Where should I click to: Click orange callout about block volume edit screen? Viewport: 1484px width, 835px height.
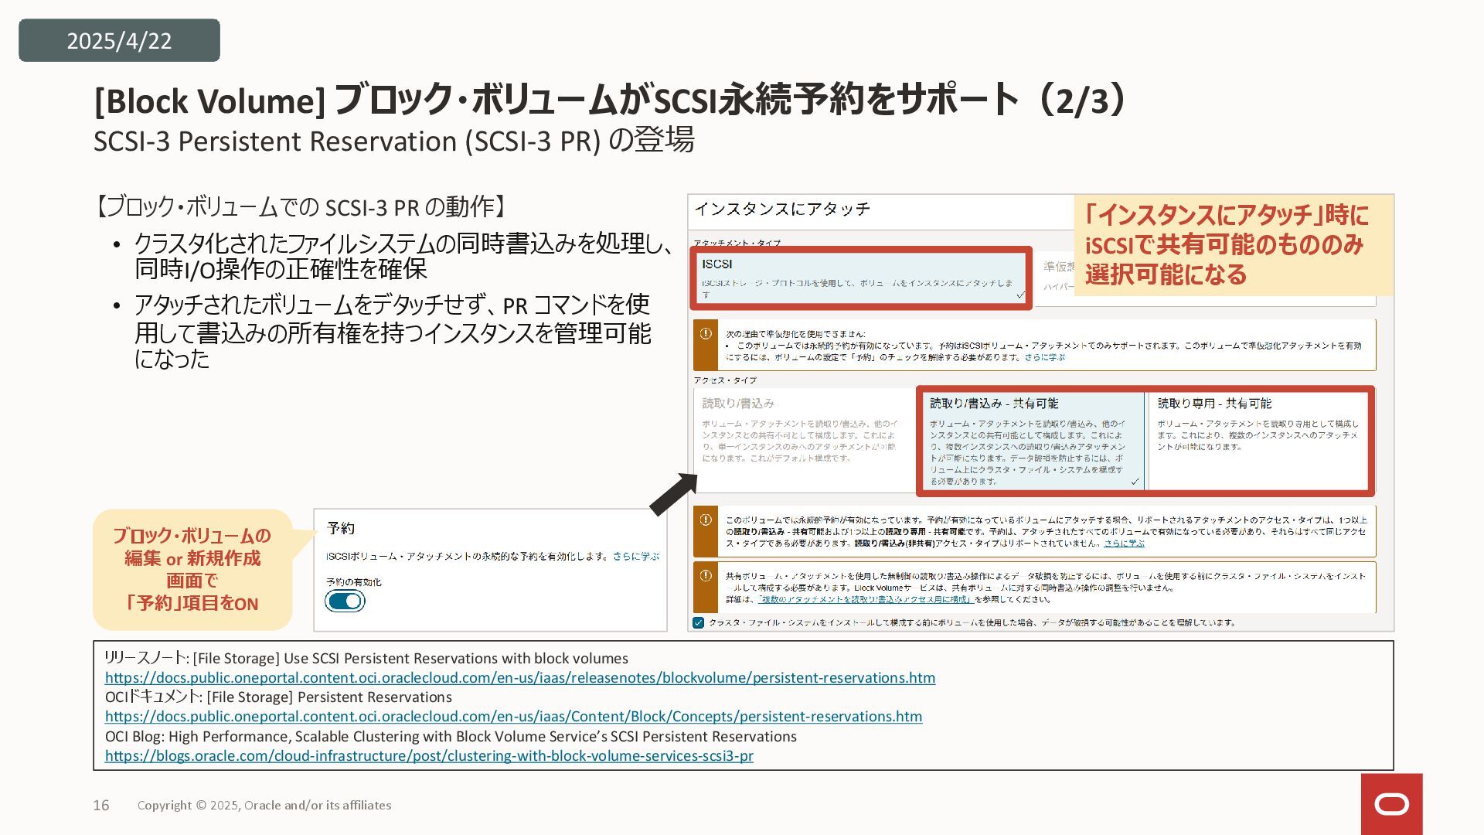tap(192, 569)
